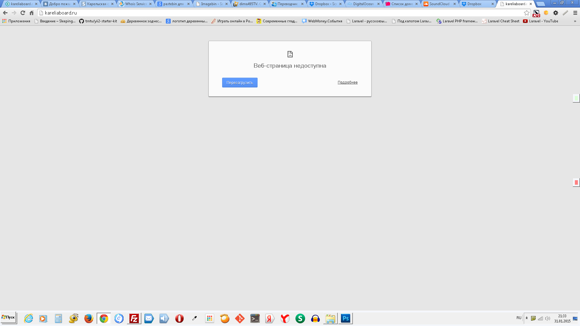This screenshot has height=326, width=580.
Task: Open the Git taskbar icon
Action: [240, 318]
